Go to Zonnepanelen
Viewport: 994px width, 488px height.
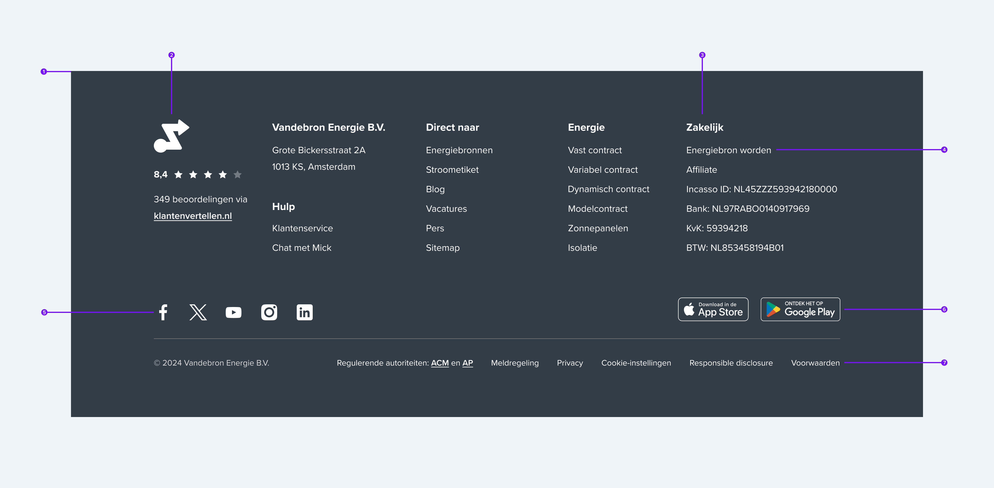[598, 228]
